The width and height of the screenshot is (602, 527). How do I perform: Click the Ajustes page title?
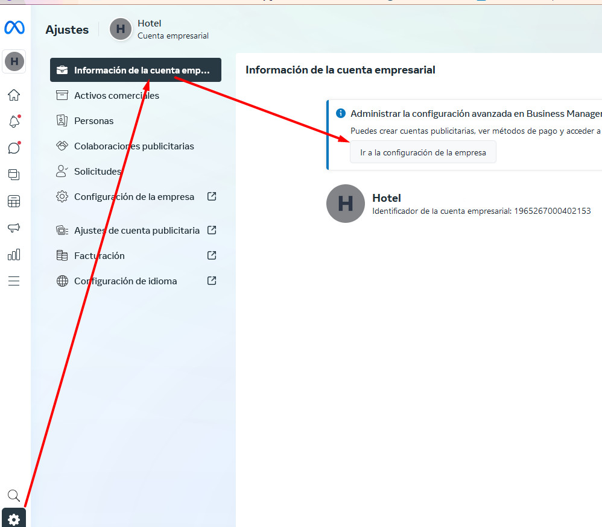67,30
